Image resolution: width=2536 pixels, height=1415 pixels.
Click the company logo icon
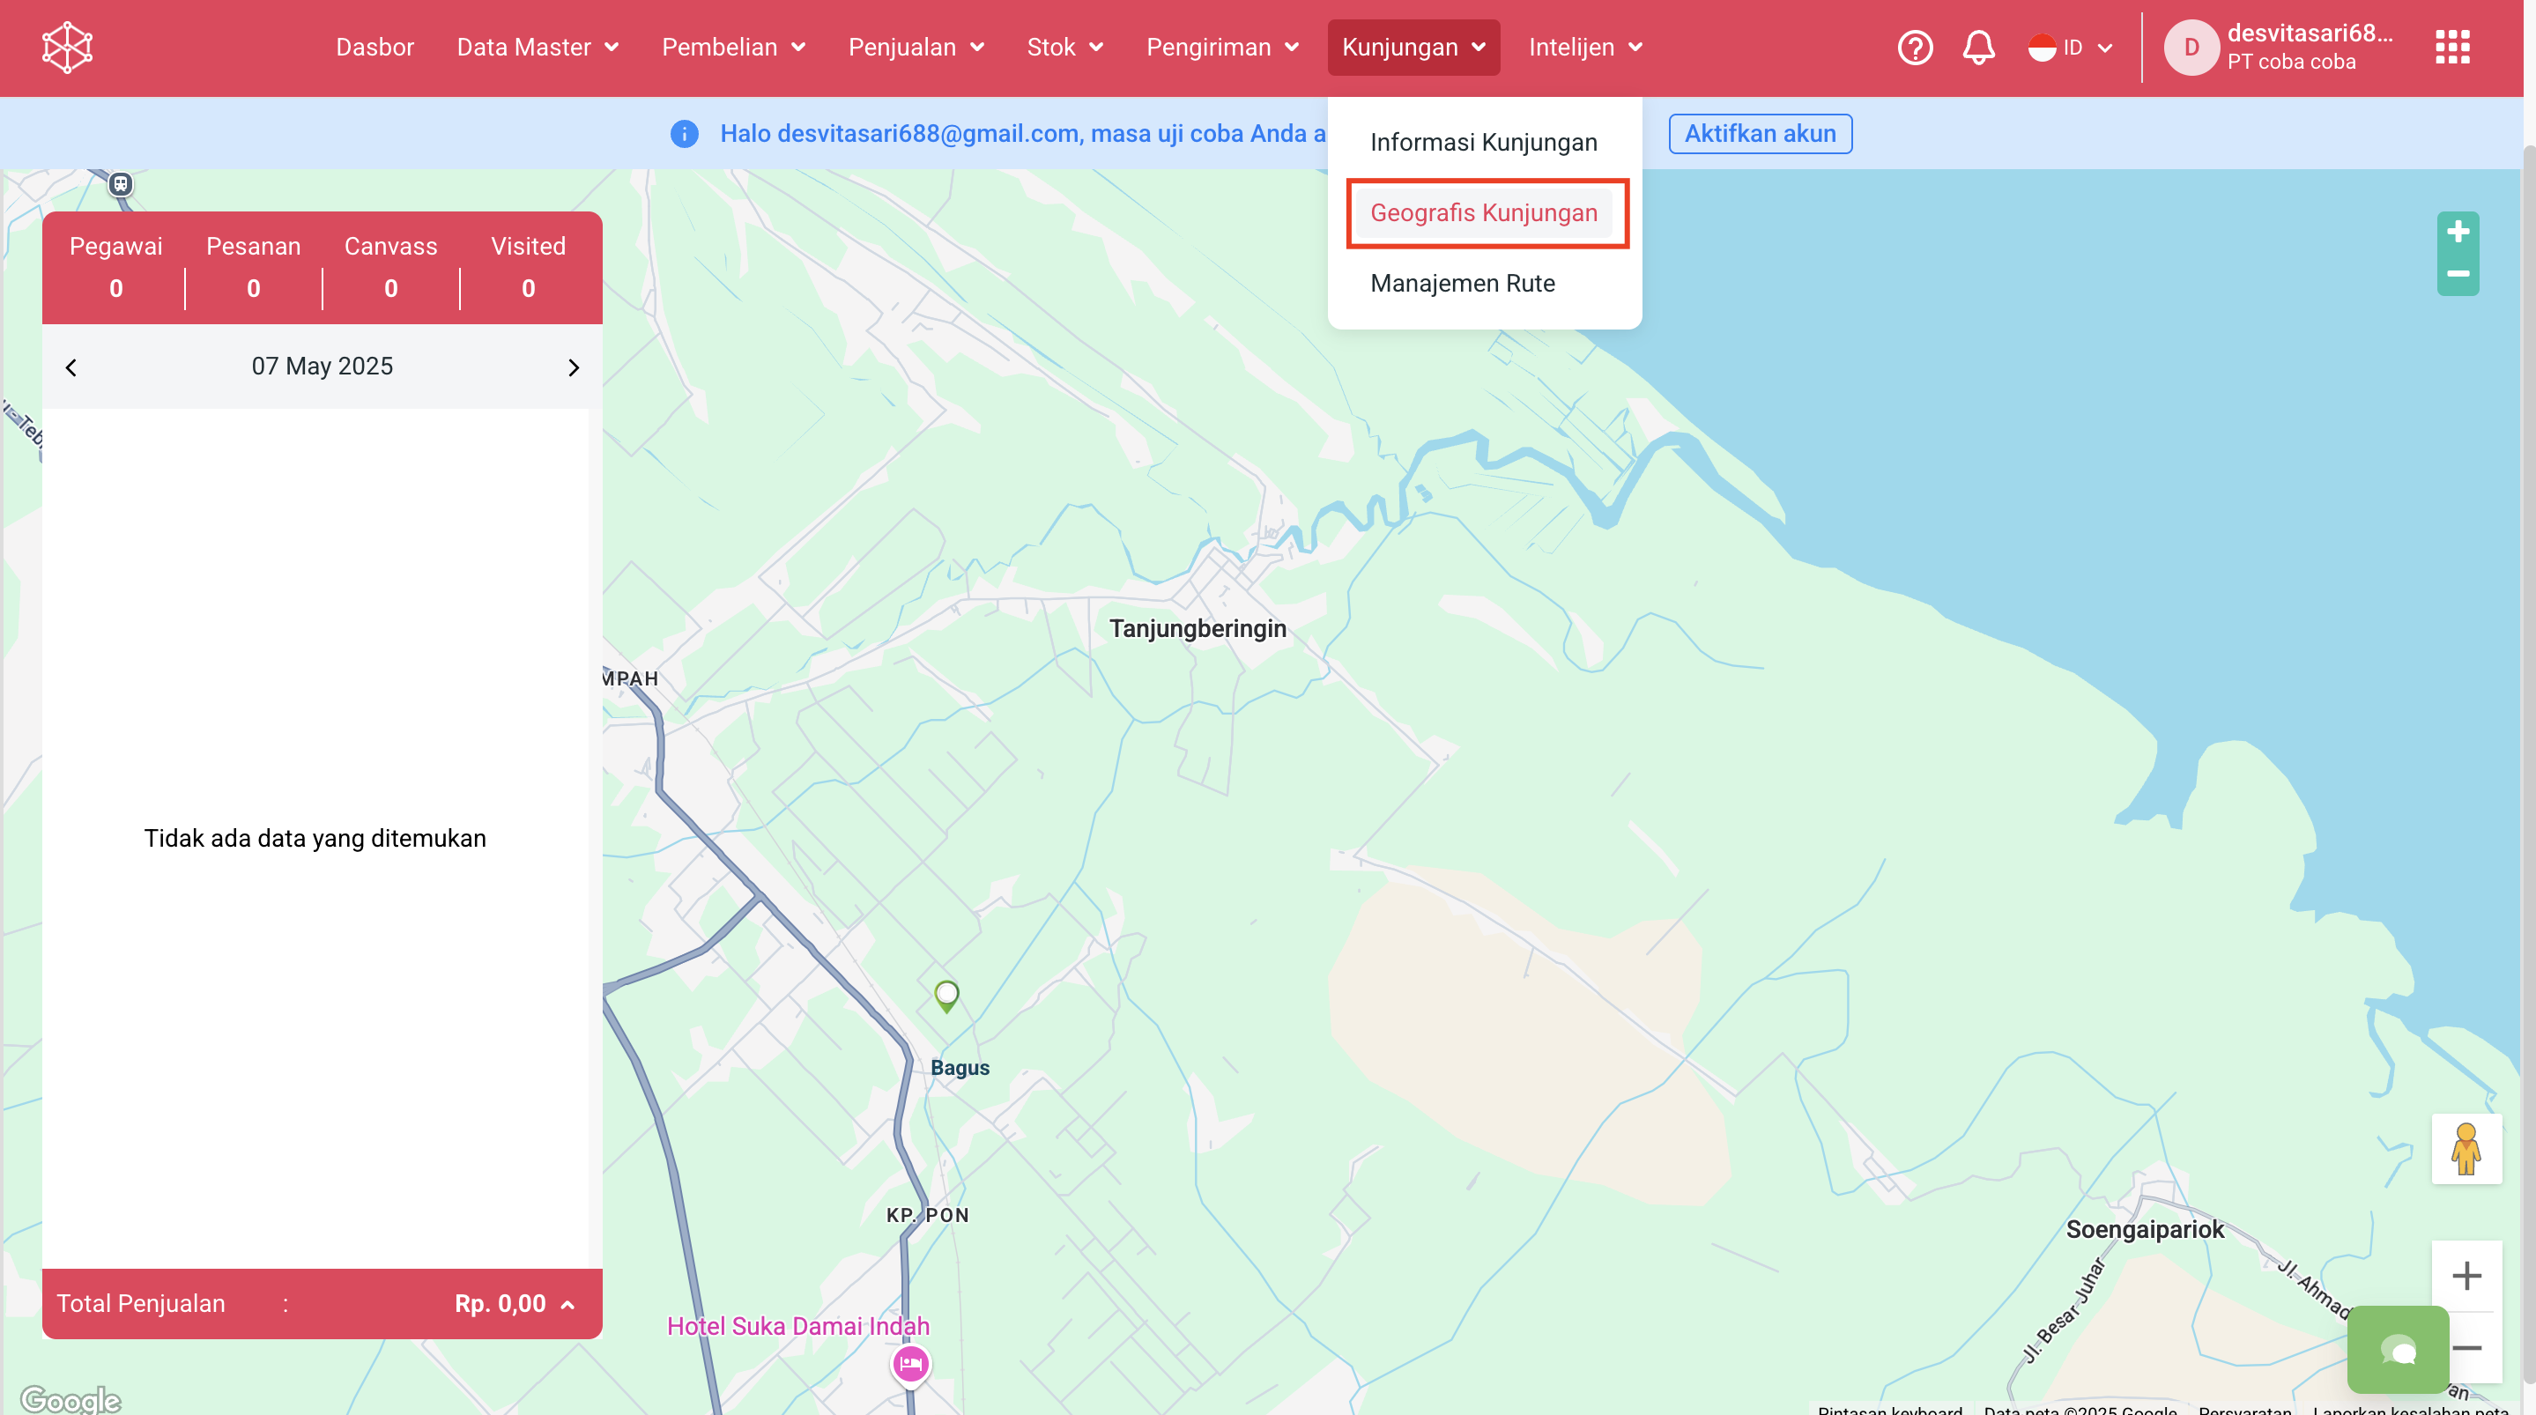click(67, 48)
